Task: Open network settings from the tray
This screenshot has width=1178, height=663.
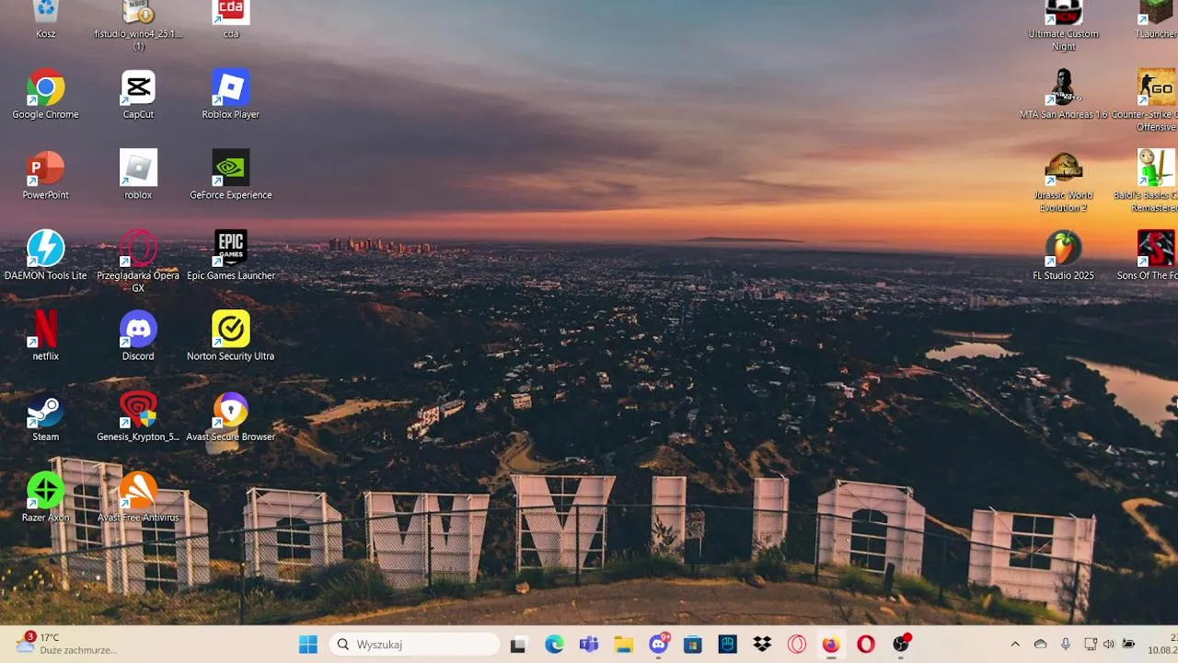Action: click(1091, 645)
